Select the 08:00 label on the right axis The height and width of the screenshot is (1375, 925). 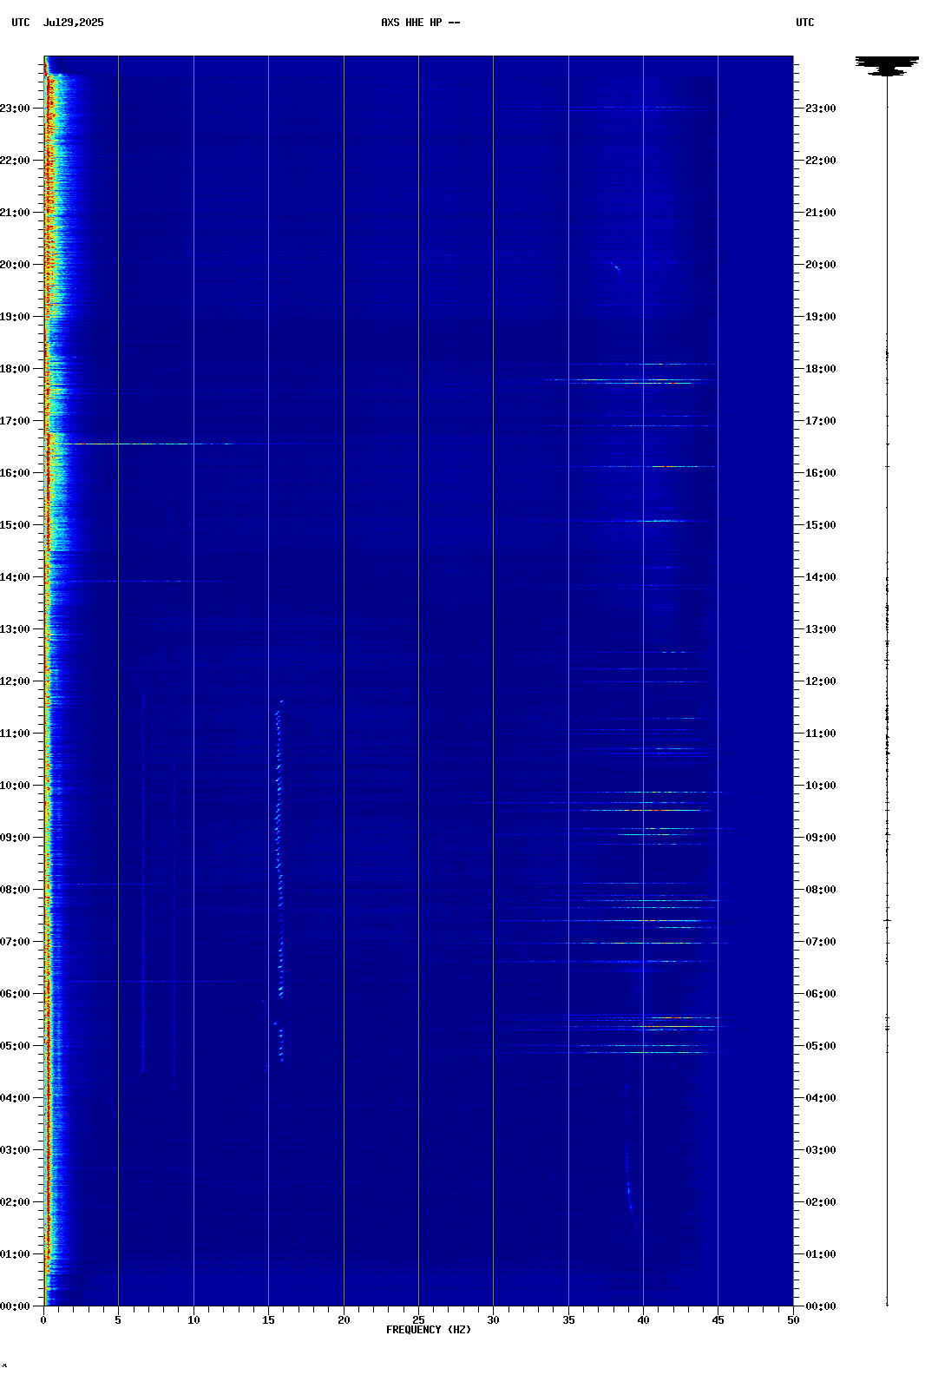tap(820, 890)
